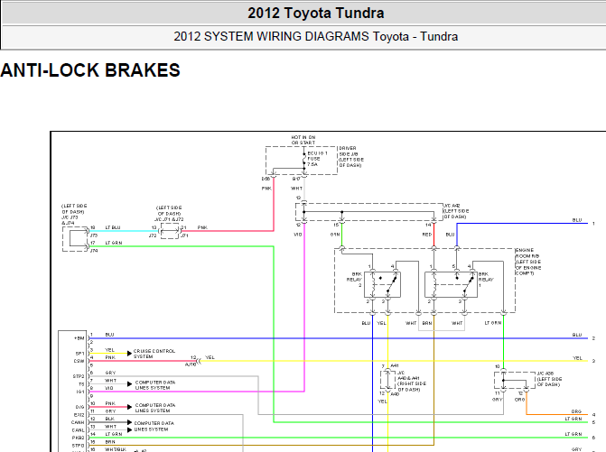Click the 'HOT IN ON OR START' label
The width and height of the screenshot is (606, 452).
coord(303,140)
